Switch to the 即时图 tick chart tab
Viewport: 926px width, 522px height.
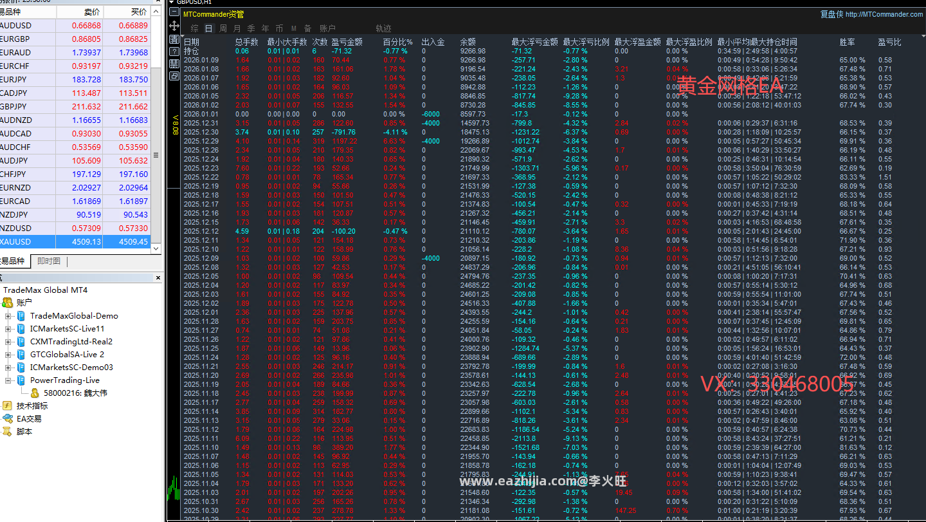[x=49, y=261]
